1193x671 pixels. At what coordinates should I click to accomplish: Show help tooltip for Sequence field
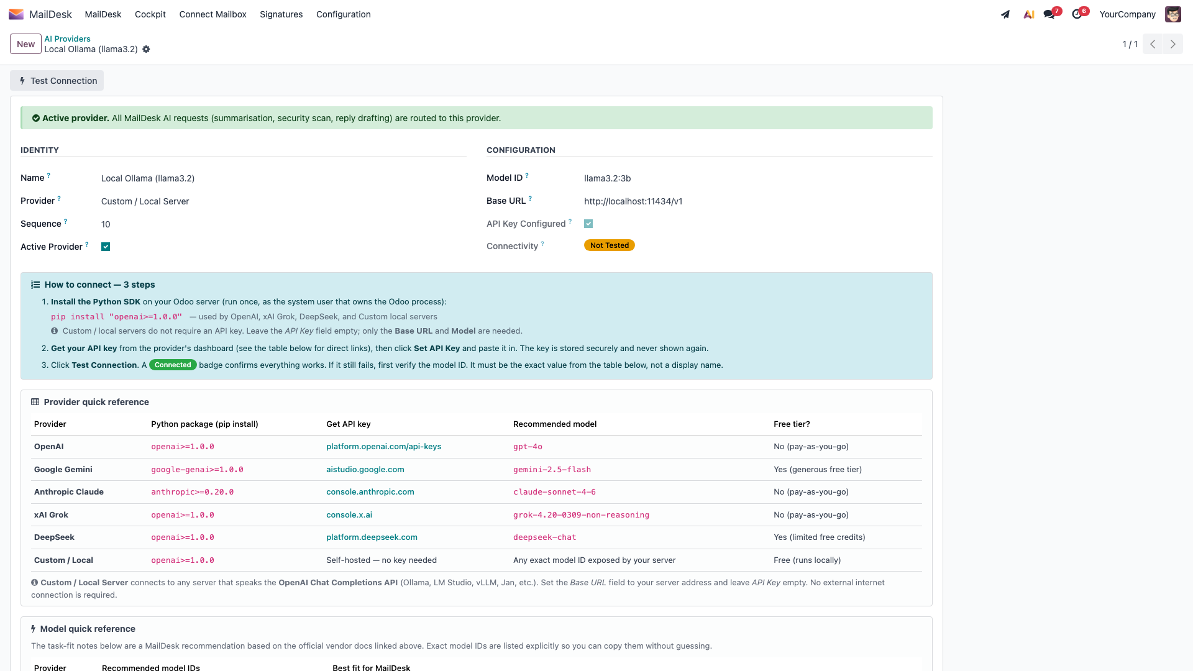click(65, 221)
